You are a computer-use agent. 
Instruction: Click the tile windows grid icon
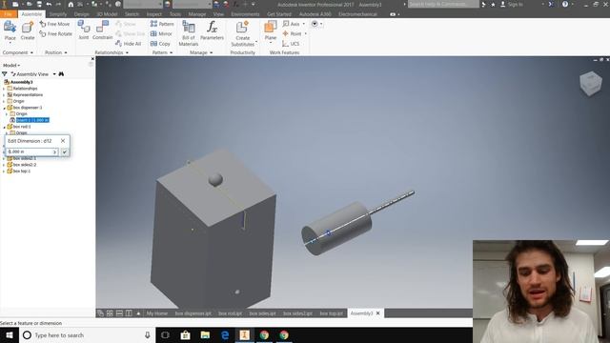tap(110, 313)
